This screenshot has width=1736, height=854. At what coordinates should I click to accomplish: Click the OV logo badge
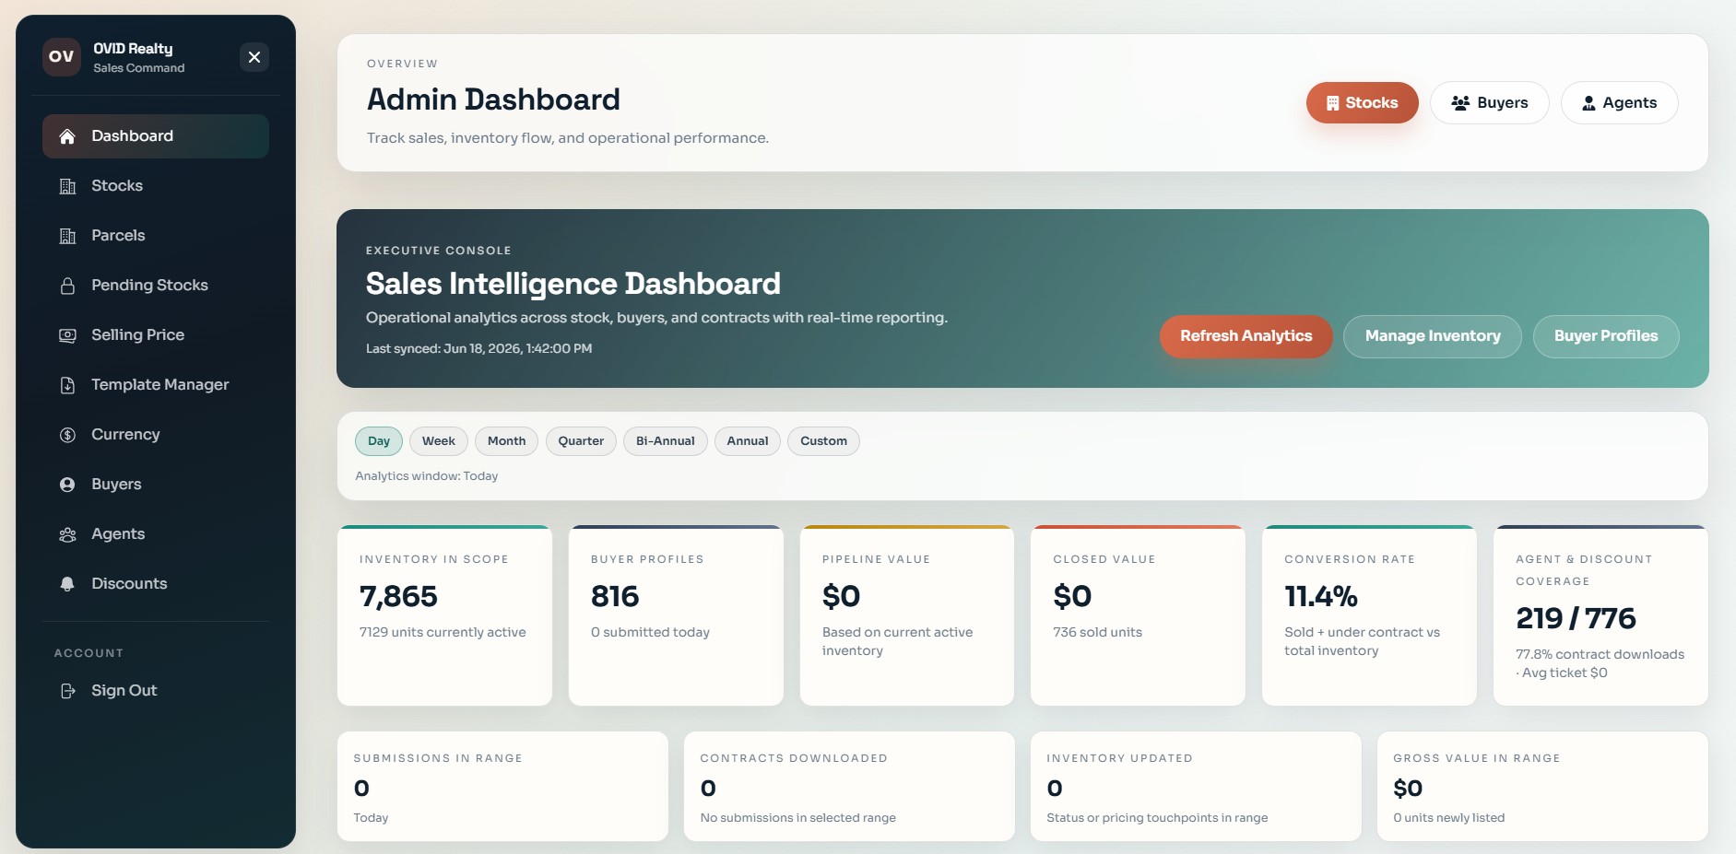(62, 57)
